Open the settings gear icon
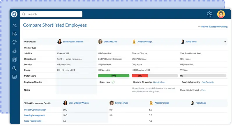Viewport: 233px width, 126px height. 209,14
